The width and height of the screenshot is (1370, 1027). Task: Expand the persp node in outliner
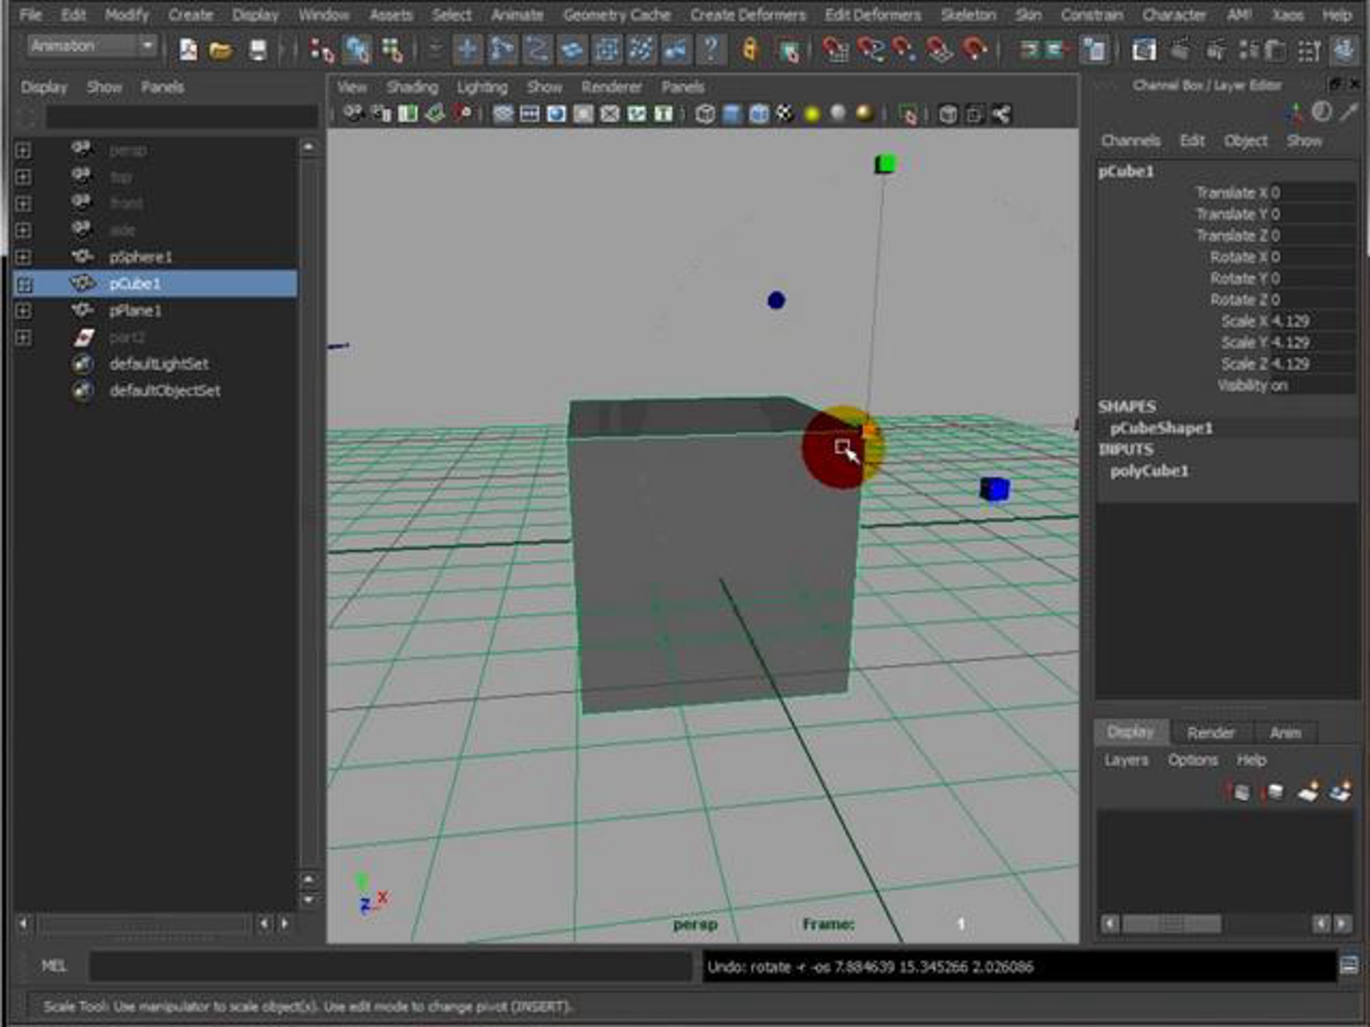(x=23, y=151)
